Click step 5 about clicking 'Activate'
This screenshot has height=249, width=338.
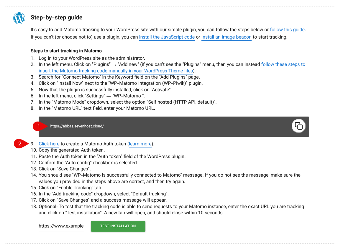(105, 90)
